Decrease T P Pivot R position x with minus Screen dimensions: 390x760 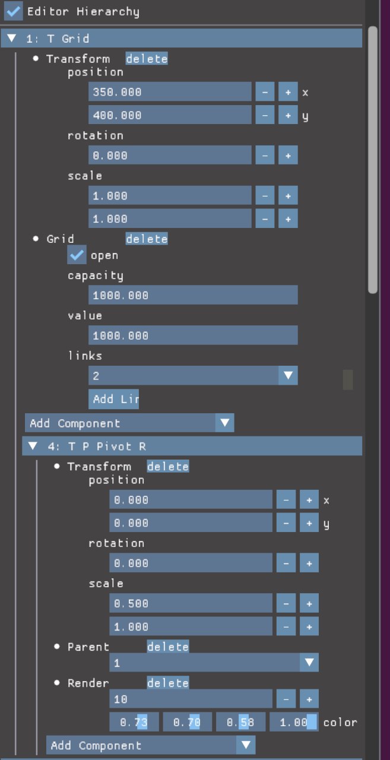[286, 500]
